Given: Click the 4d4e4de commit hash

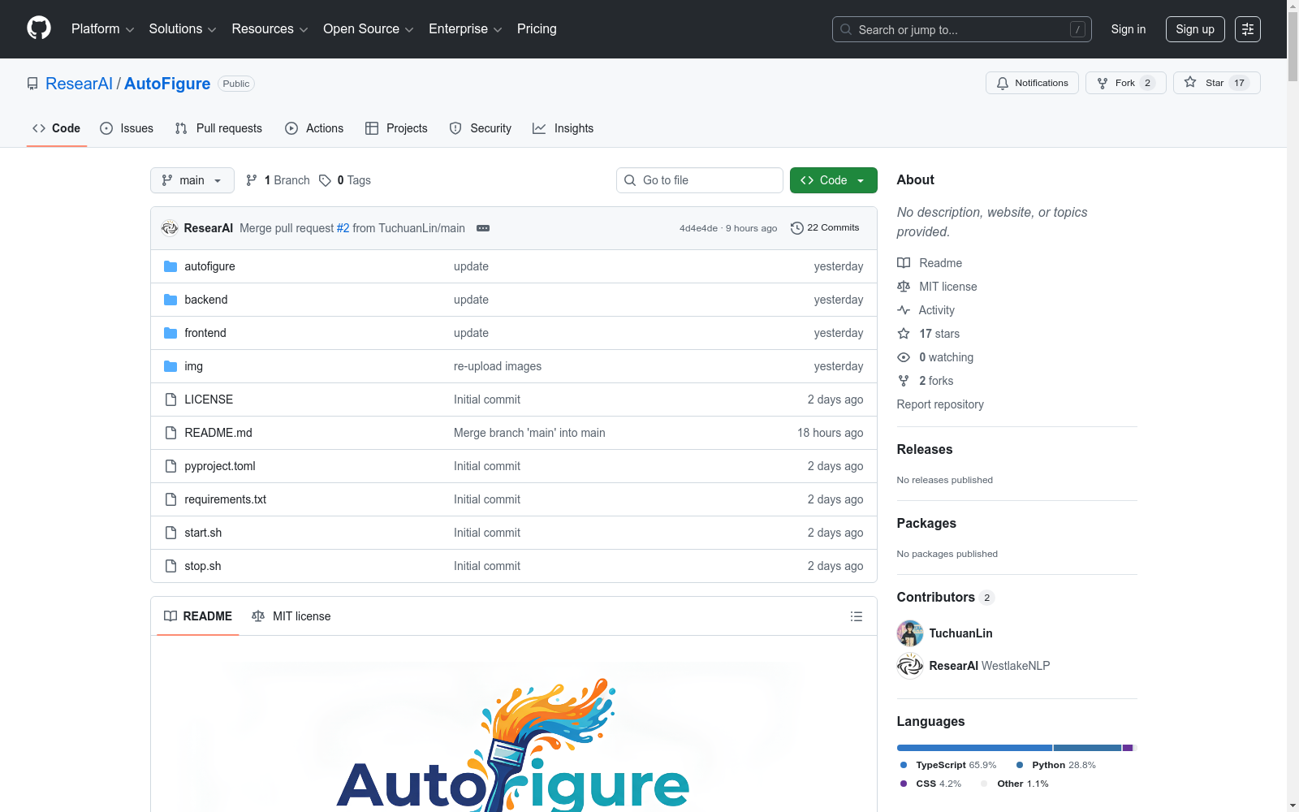Looking at the screenshot, I should click(698, 228).
